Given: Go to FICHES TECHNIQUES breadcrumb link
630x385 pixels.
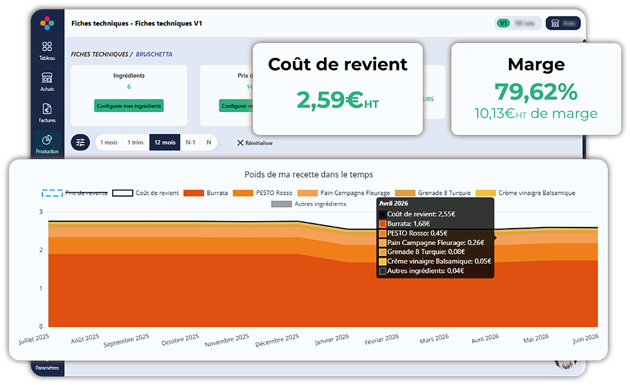Looking at the screenshot, I should 100,54.
